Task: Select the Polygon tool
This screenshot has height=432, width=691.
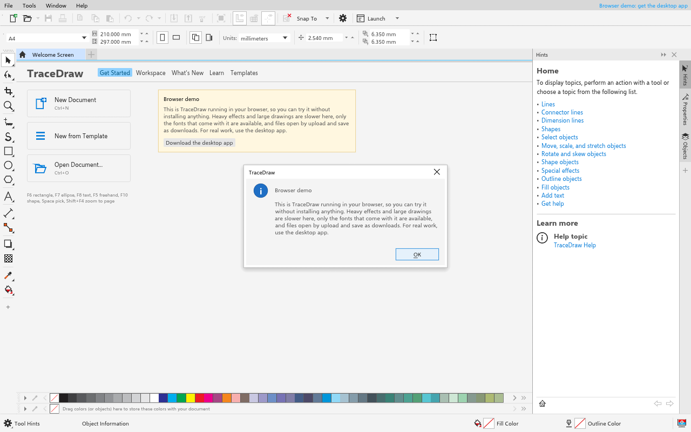Action: pyautogui.click(x=8, y=180)
